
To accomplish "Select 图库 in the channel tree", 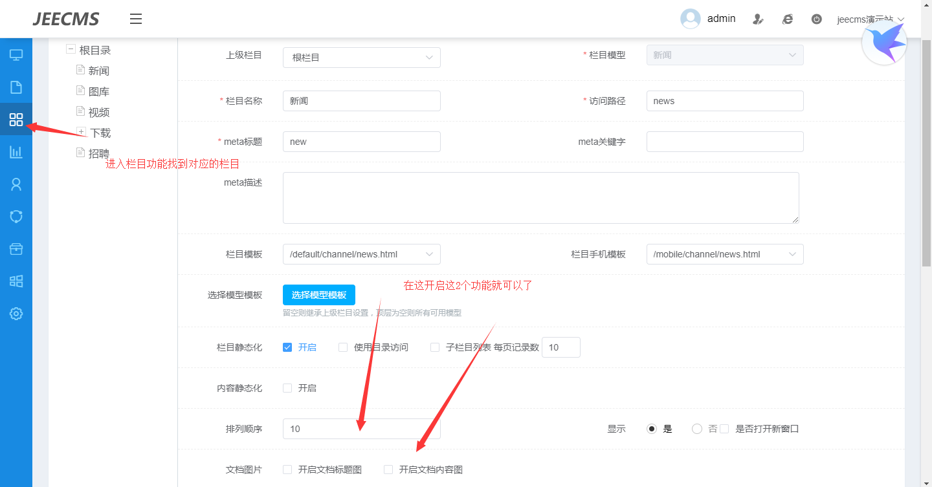I will [99, 92].
